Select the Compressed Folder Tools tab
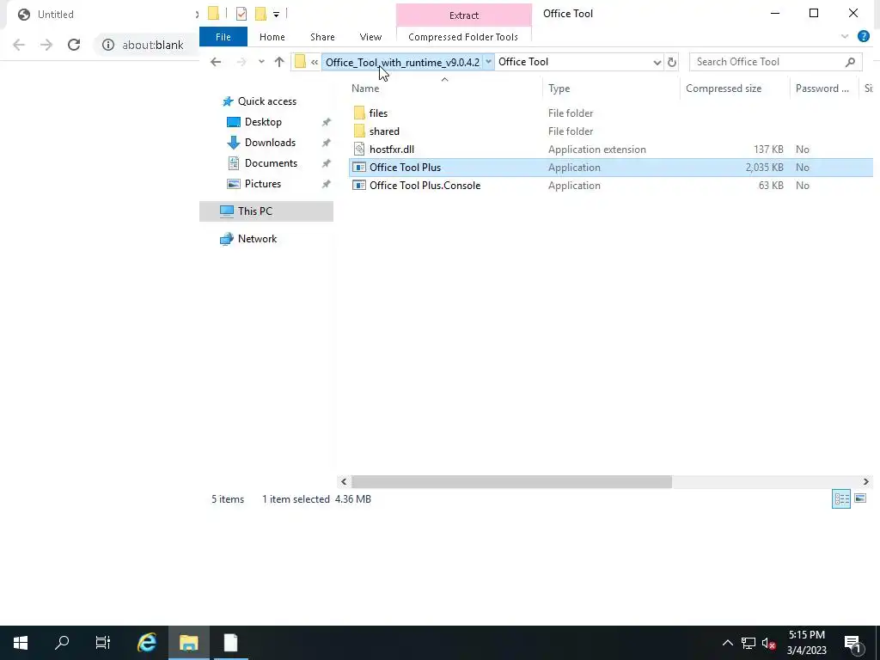This screenshot has width=880, height=660. click(x=463, y=37)
